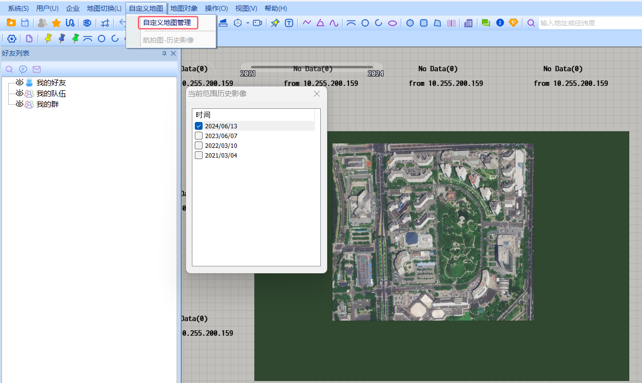Screen dimensions: 642x383
Task: Select 我的队伍 tree node
Action: [51, 94]
